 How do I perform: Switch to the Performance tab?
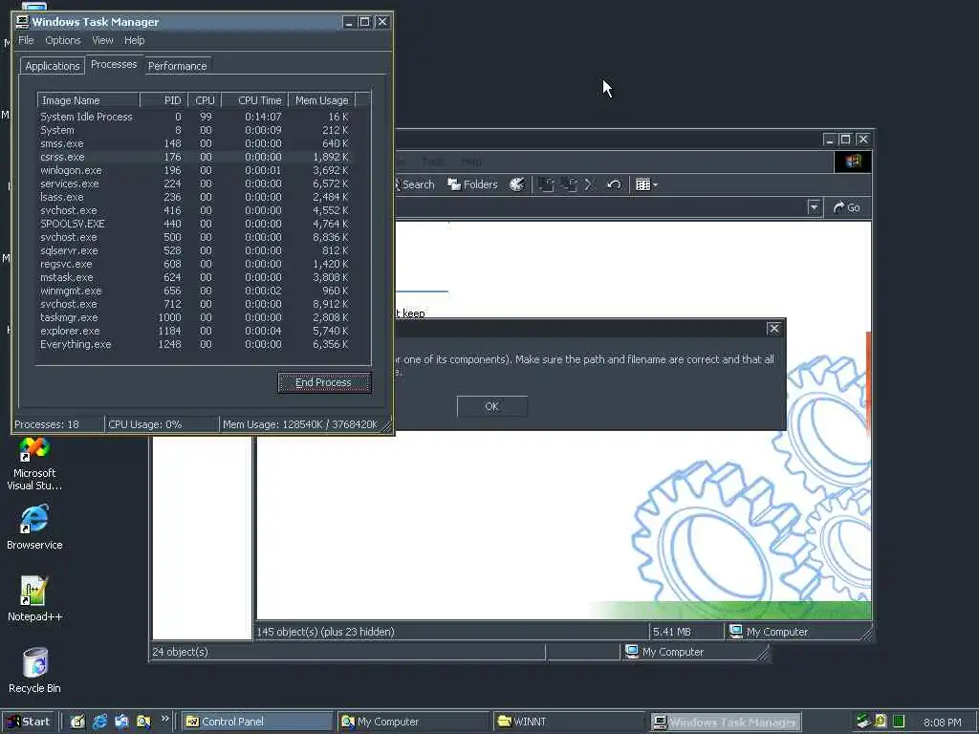[x=177, y=66]
